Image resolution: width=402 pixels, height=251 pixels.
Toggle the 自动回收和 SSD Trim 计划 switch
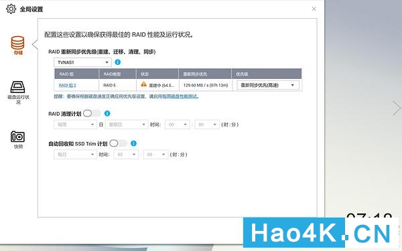[x=118, y=143]
